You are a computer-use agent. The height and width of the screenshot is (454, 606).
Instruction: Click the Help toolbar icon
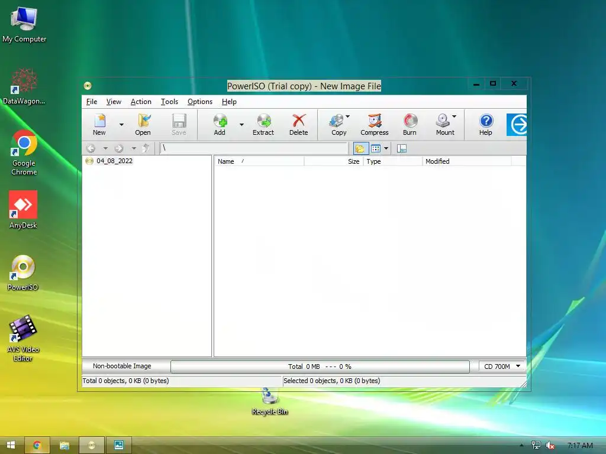[486, 124]
